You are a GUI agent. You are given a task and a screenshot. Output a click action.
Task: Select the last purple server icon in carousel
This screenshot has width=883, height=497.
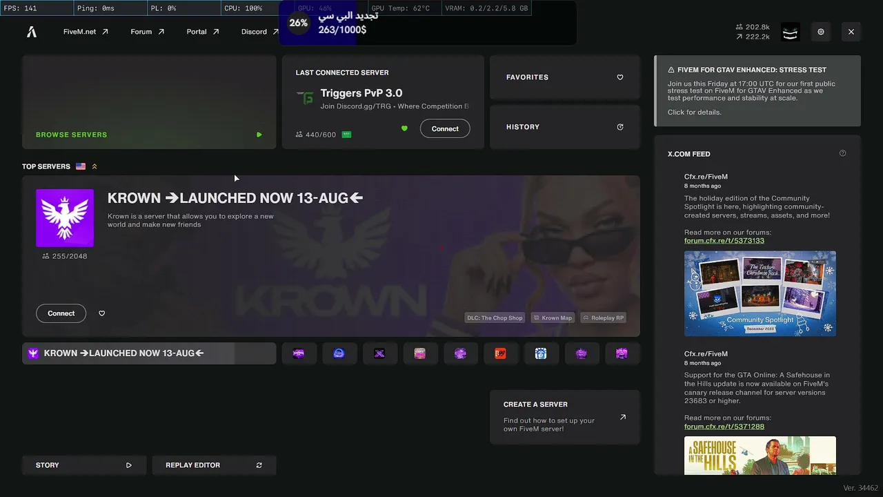pos(622,353)
